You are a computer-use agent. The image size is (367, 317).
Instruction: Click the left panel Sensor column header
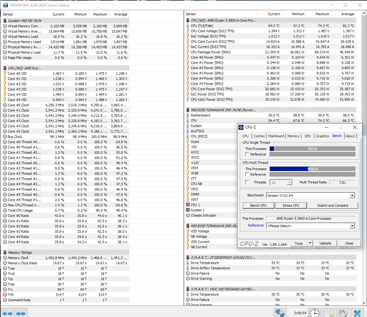click(22, 14)
